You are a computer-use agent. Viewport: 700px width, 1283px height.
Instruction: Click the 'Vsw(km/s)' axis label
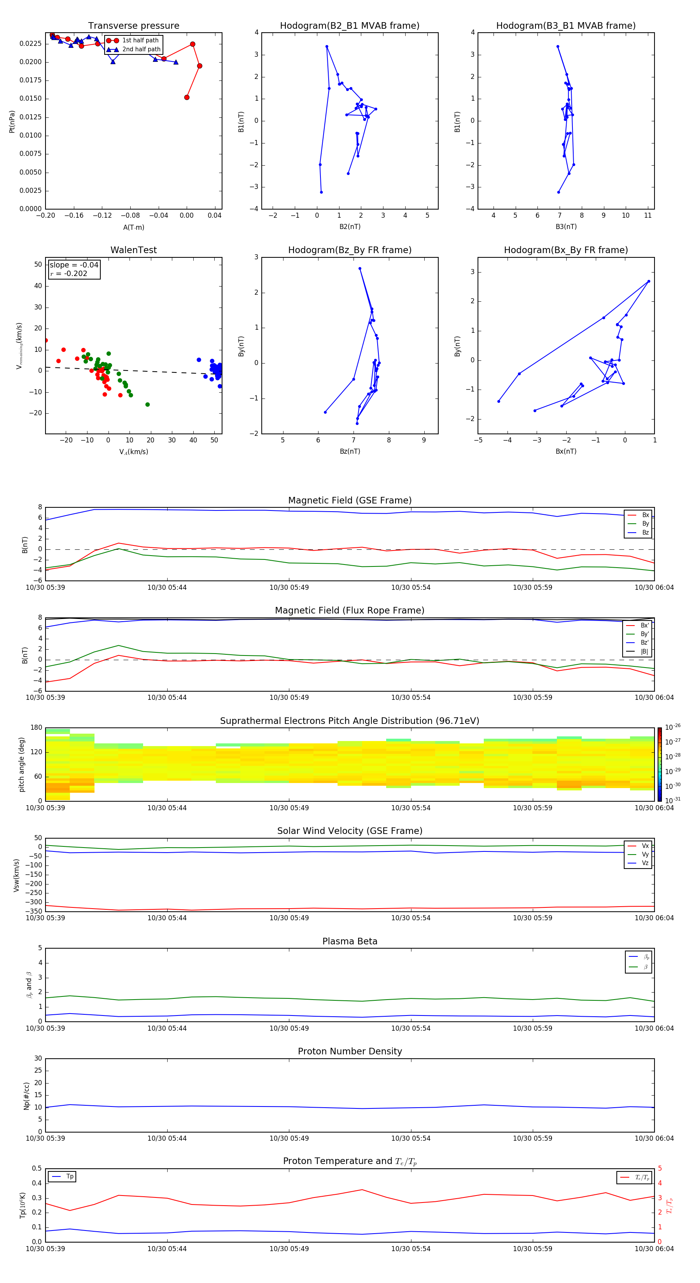click(x=16, y=875)
